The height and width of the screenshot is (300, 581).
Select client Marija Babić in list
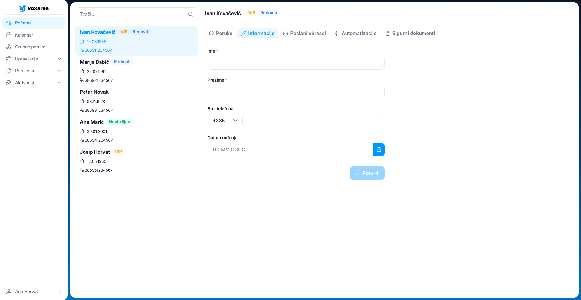pos(94,62)
